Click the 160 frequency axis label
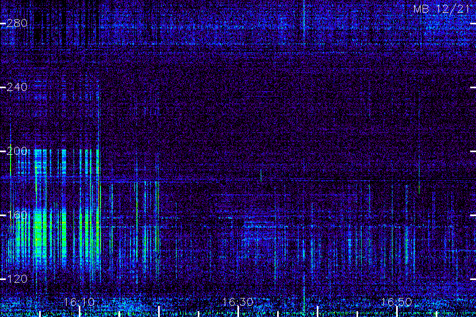Image resolution: width=476 pixels, height=317 pixels. [17, 215]
